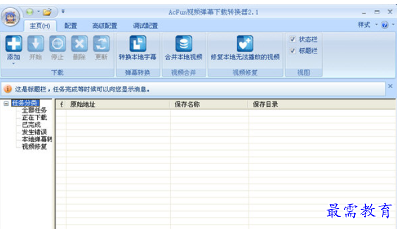Select 全部任务 in the task tree
397x229 pixels.
(x=34, y=110)
